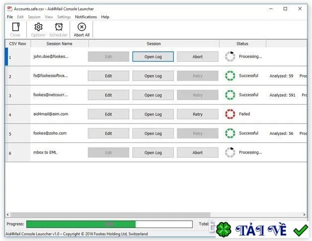Abort the john.doe@fookes session
The image size is (312, 241).
point(198,57)
